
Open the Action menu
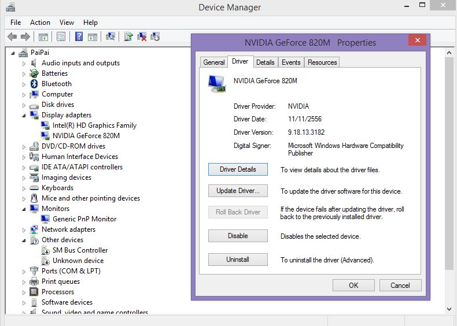tap(40, 23)
